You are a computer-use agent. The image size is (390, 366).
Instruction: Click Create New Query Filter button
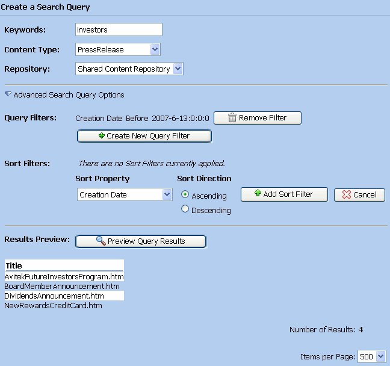coord(144,136)
